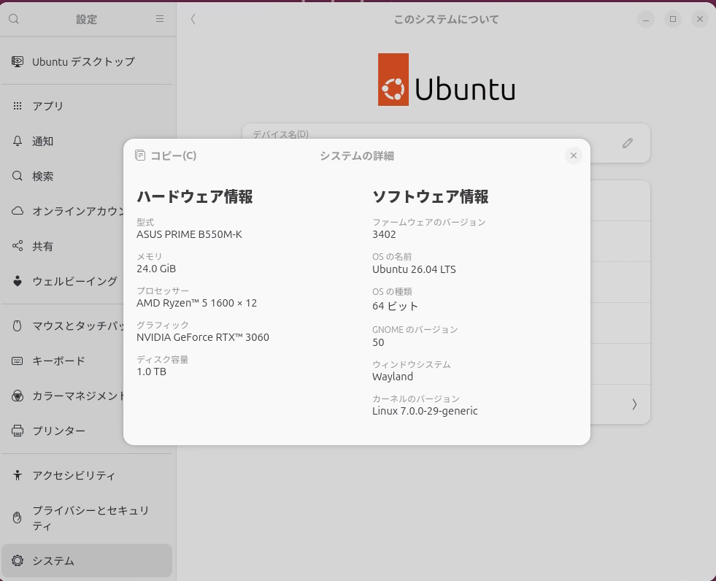Click the OS の名前 label
The height and width of the screenshot is (581, 716).
[392, 257]
